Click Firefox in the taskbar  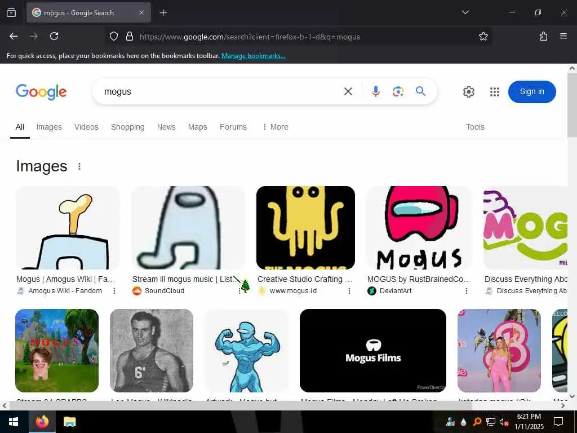click(x=42, y=422)
